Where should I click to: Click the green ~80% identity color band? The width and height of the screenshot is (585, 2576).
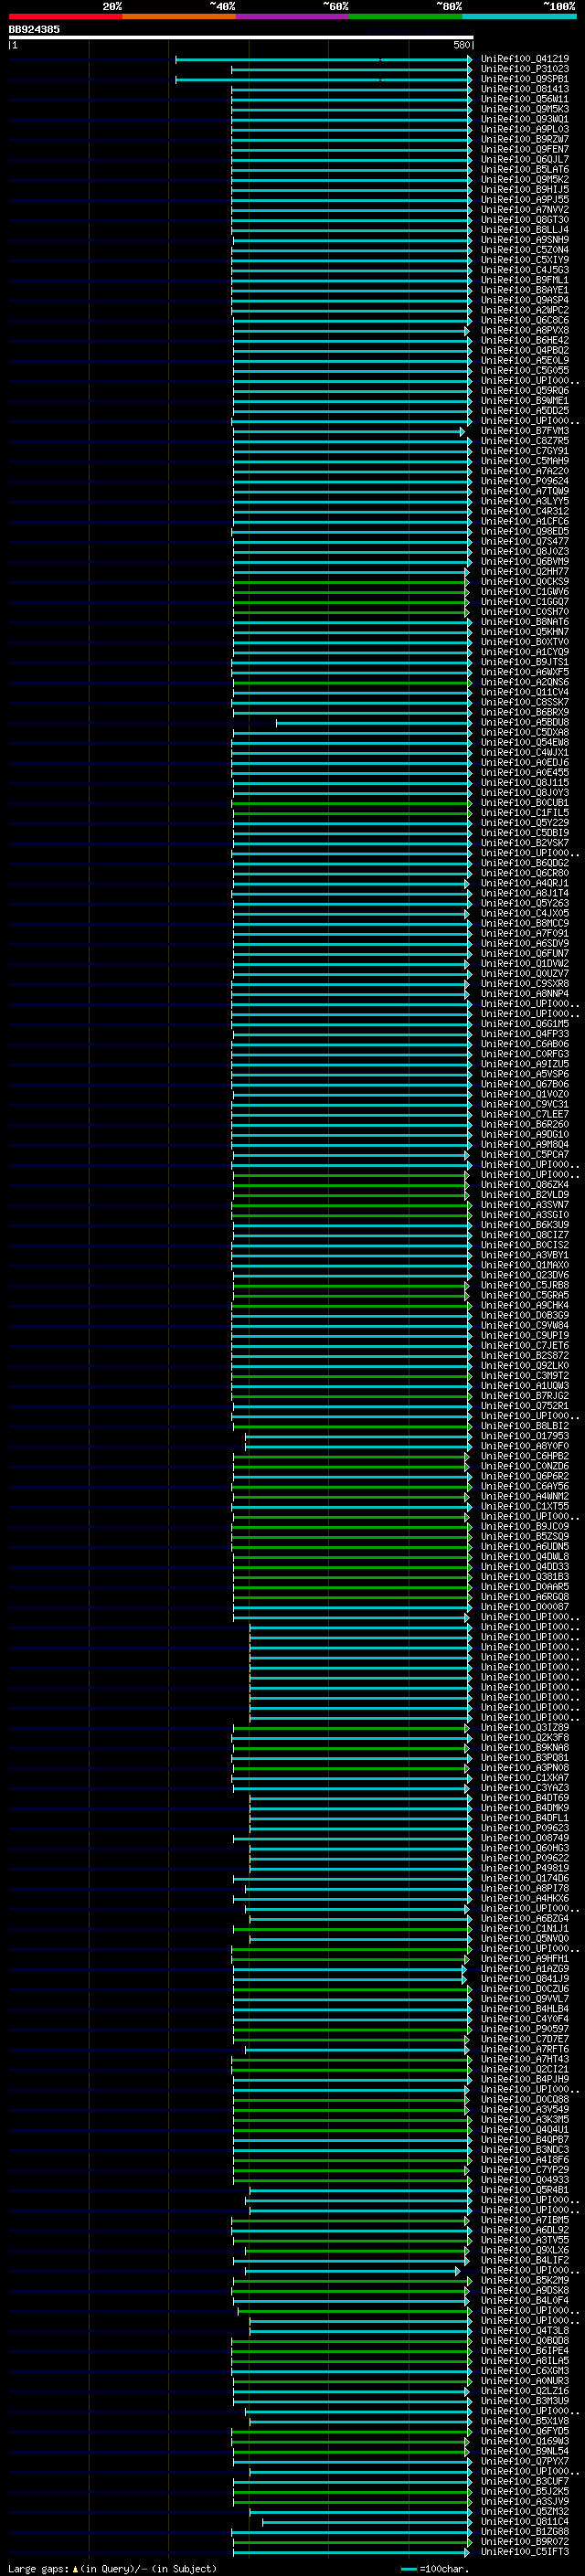(x=406, y=16)
